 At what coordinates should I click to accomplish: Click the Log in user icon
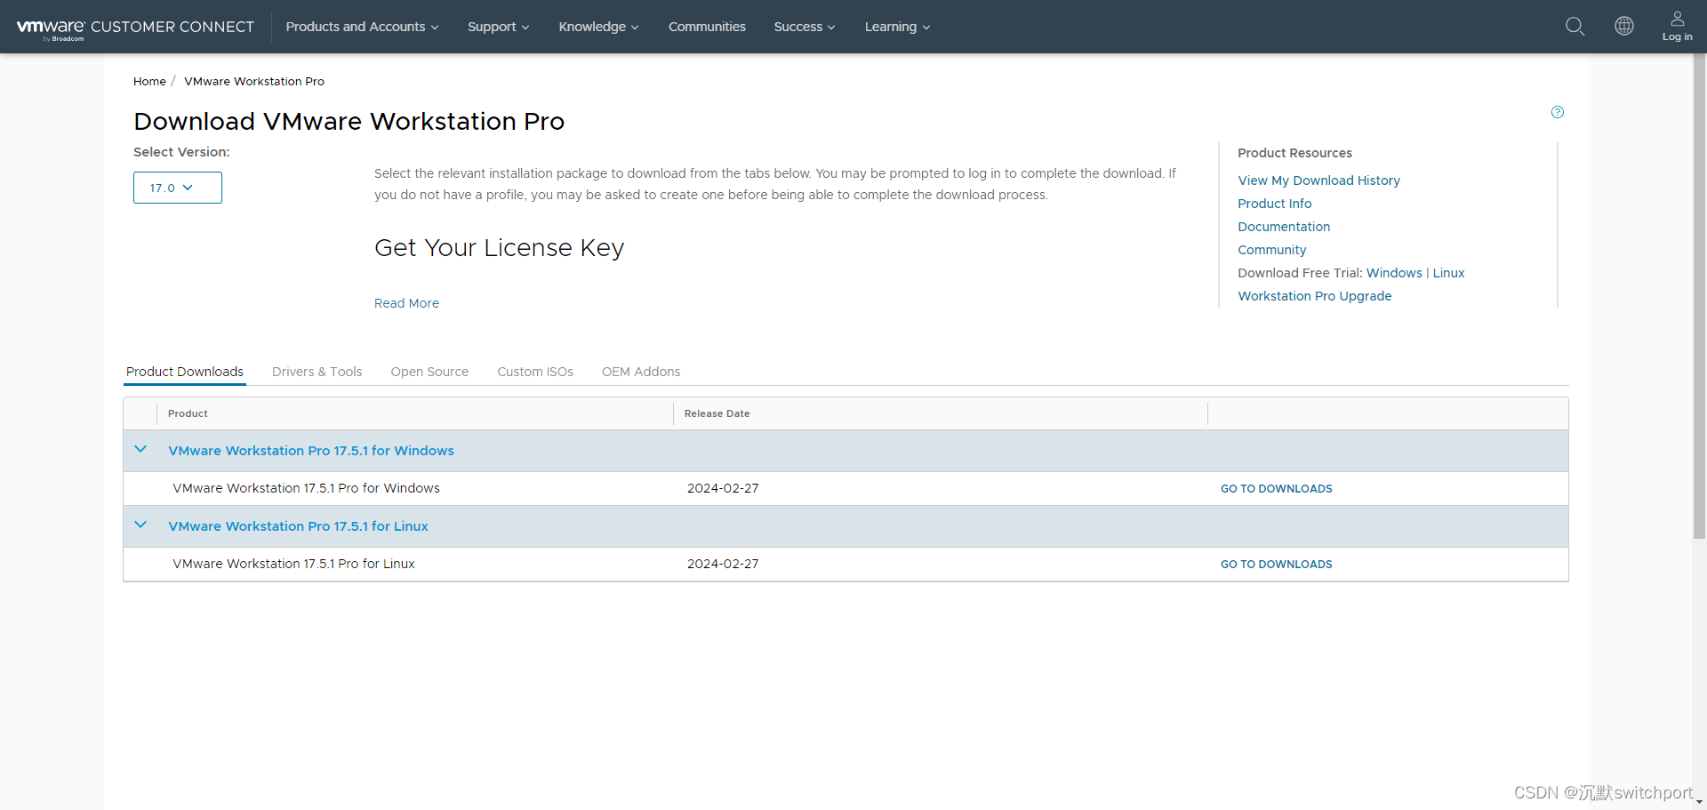tap(1677, 26)
